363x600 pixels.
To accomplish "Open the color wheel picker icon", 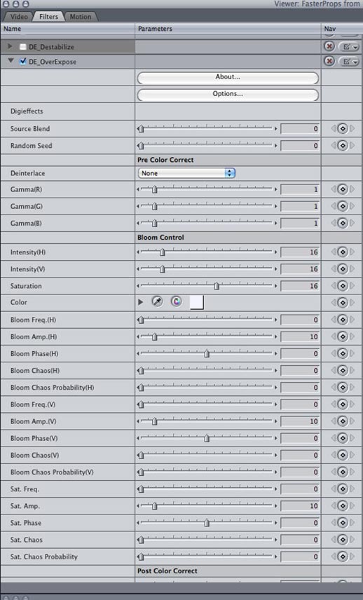I will point(177,301).
